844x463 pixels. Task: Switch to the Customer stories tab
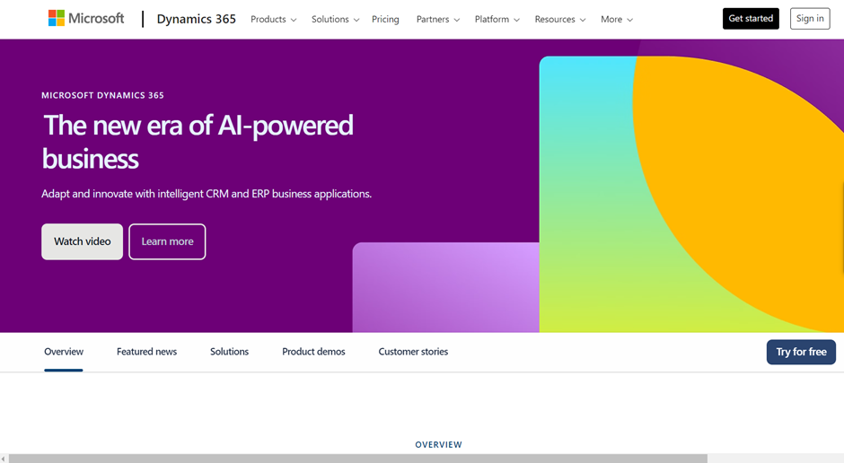[x=413, y=352]
